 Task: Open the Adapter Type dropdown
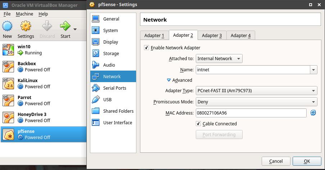[256, 91]
